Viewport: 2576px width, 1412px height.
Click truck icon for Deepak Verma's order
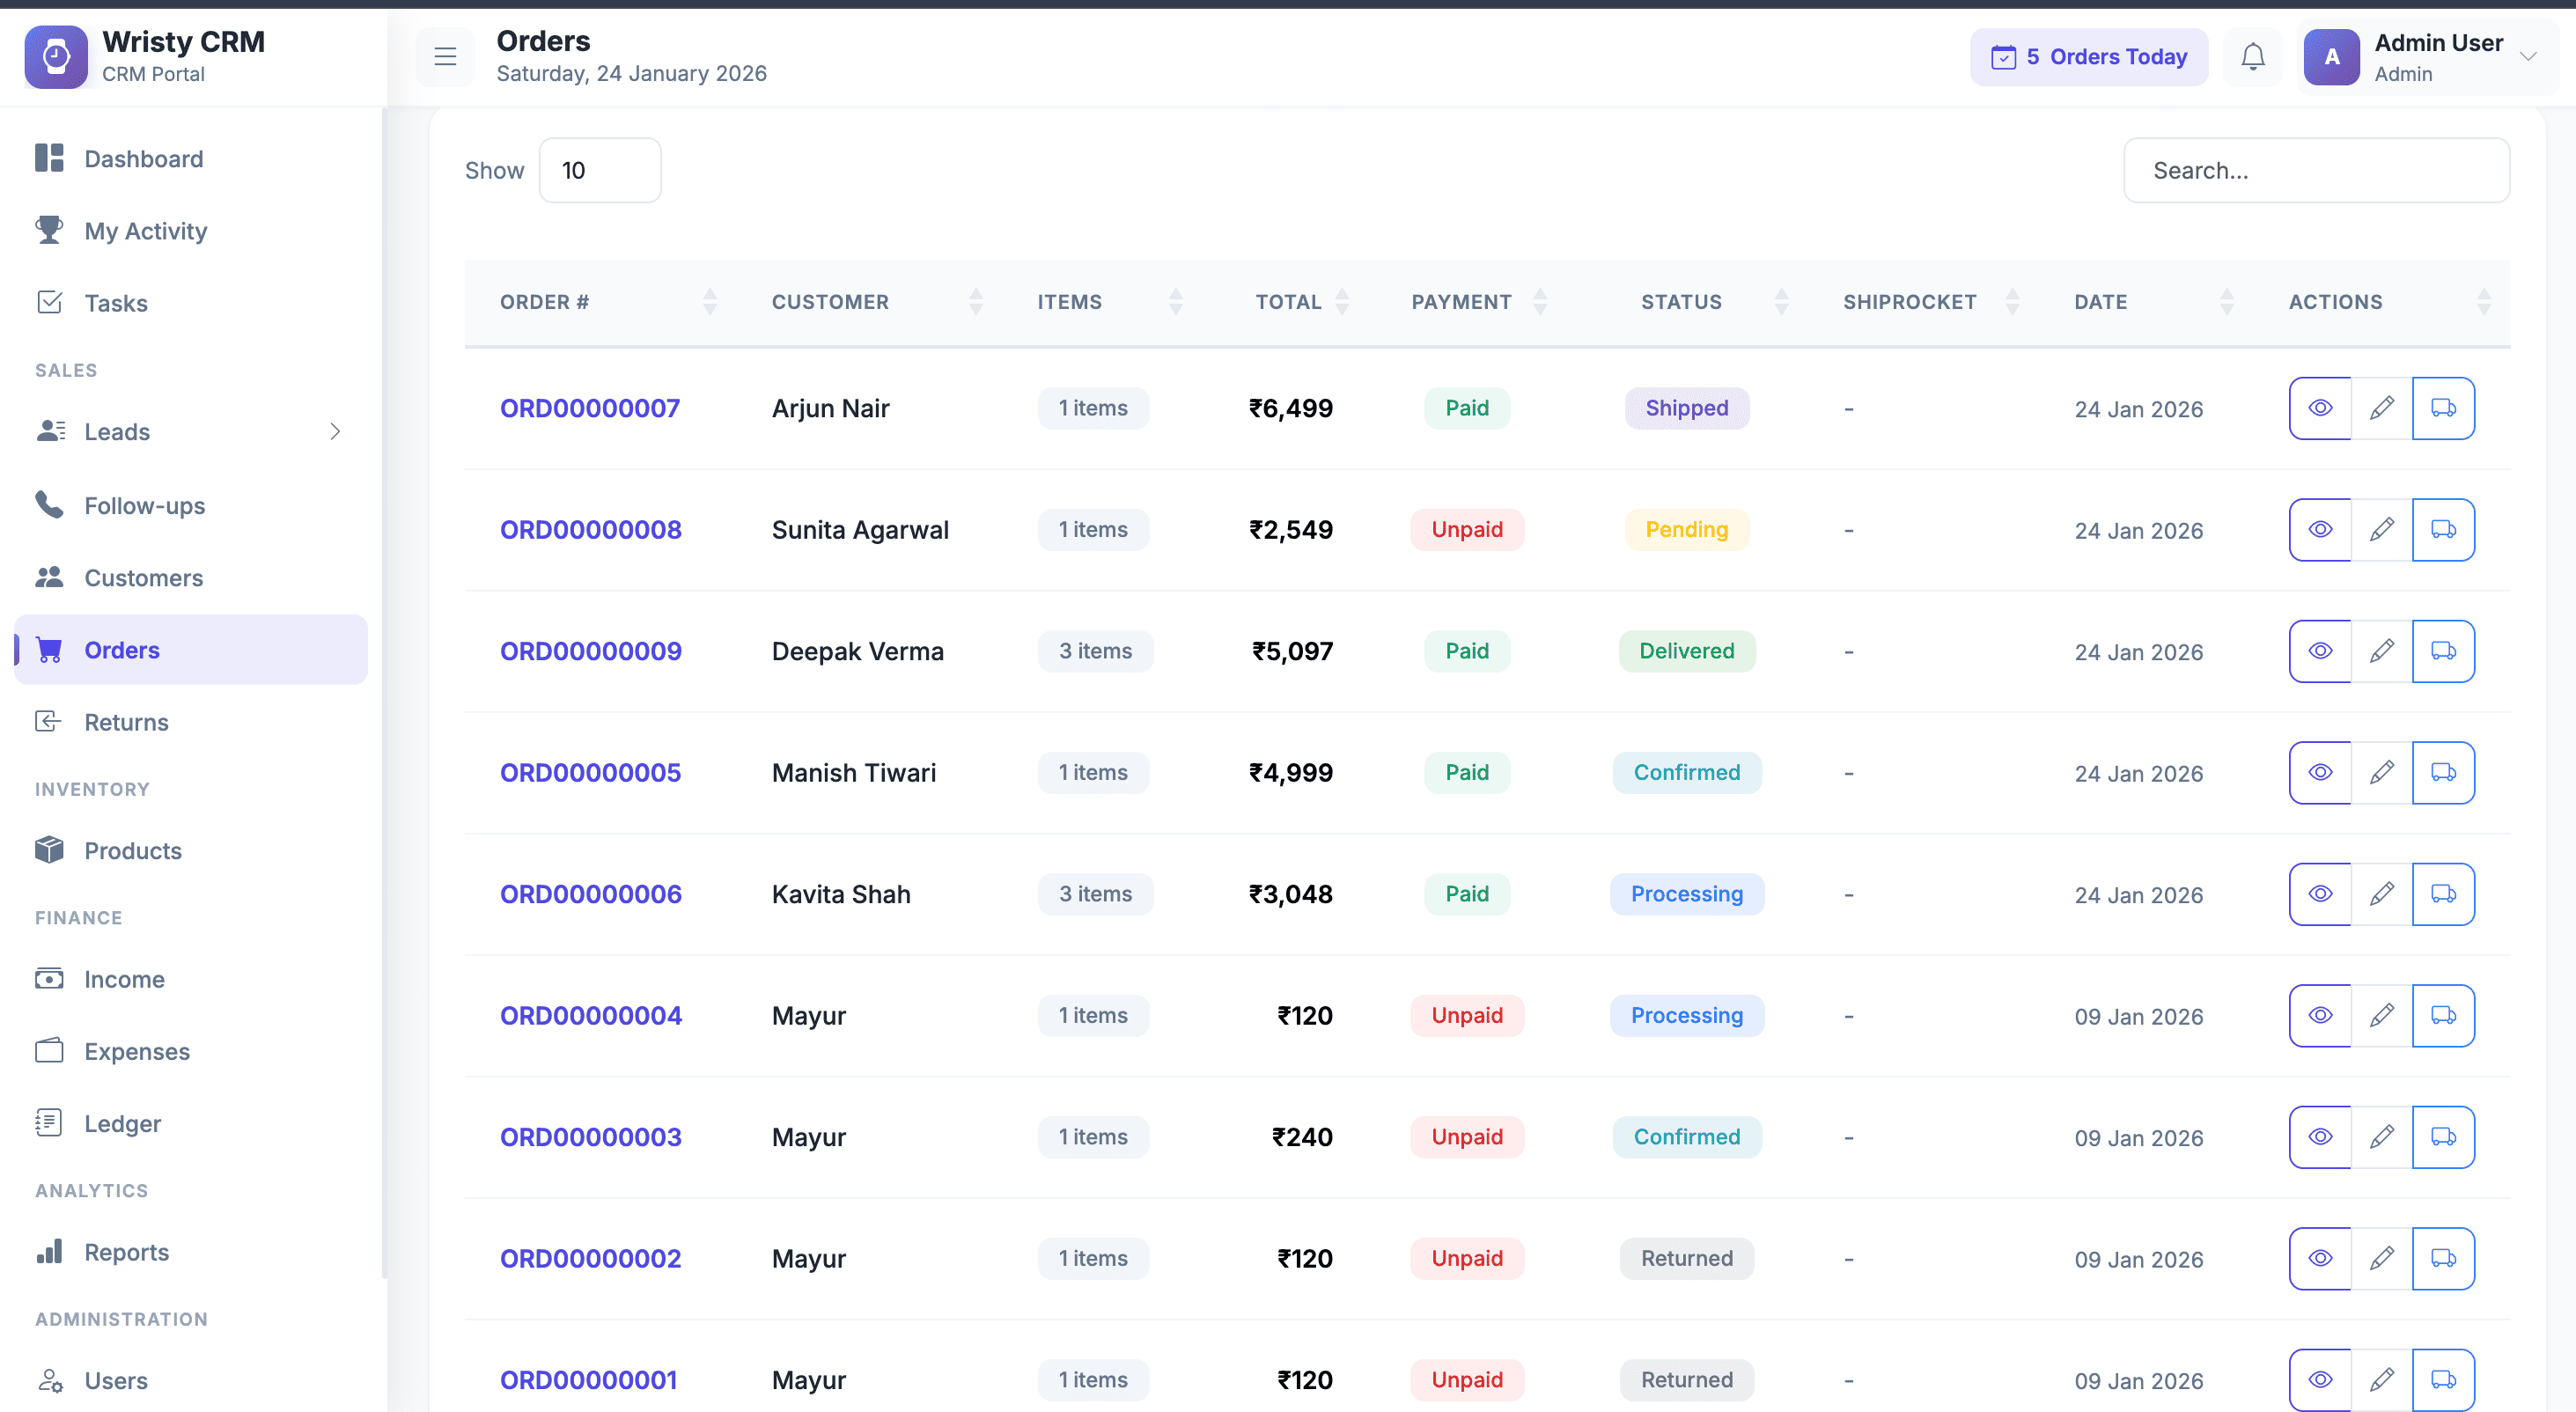tap(2442, 651)
